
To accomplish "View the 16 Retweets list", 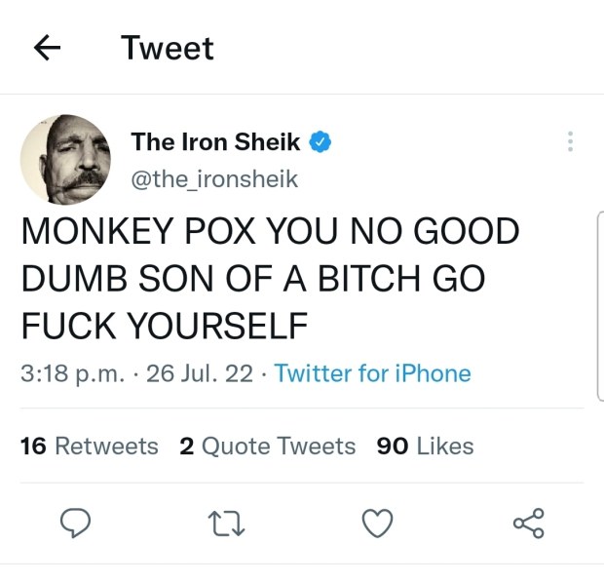I will click(89, 446).
